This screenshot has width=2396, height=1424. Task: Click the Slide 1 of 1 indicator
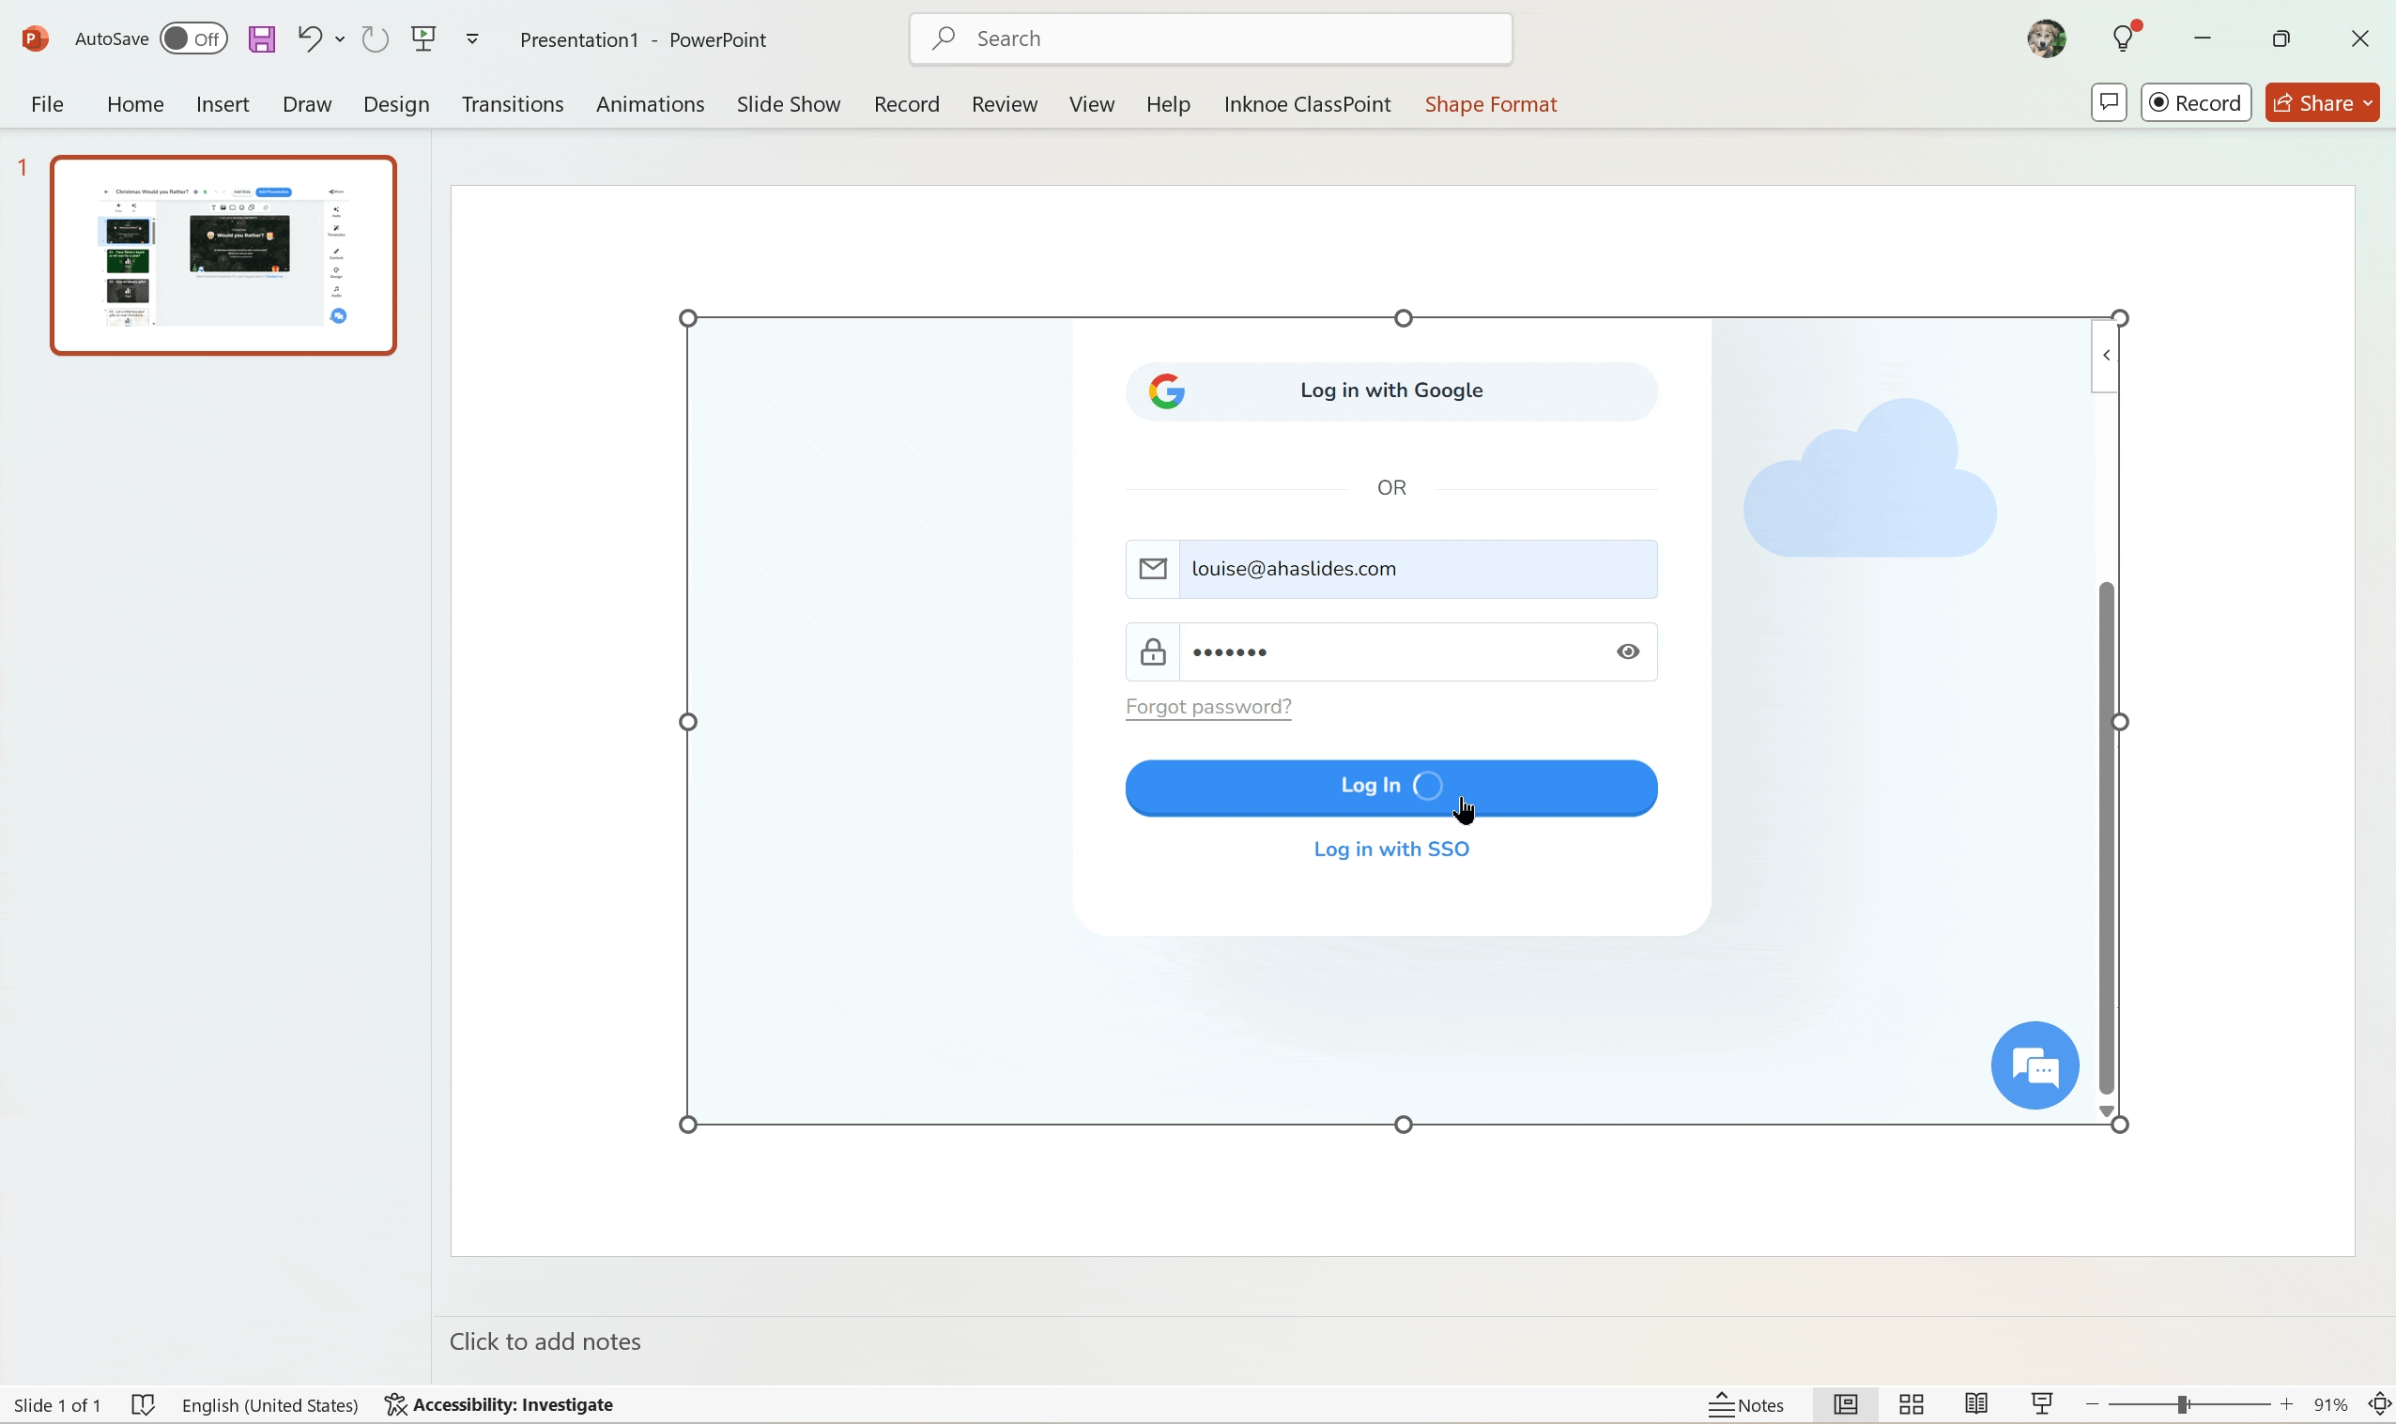(57, 1405)
